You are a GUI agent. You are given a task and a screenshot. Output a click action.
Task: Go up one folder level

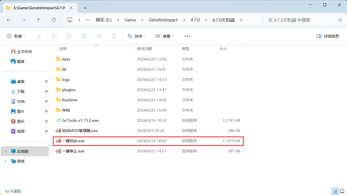[x=39, y=20]
